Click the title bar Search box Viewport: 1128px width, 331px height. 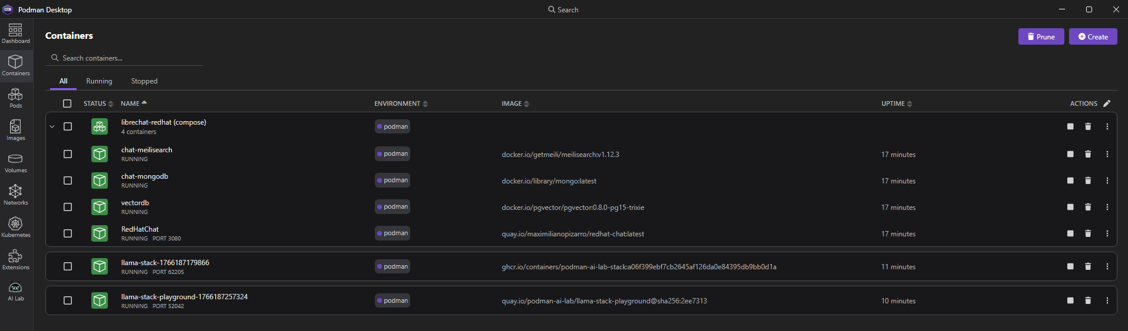tap(563, 9)
